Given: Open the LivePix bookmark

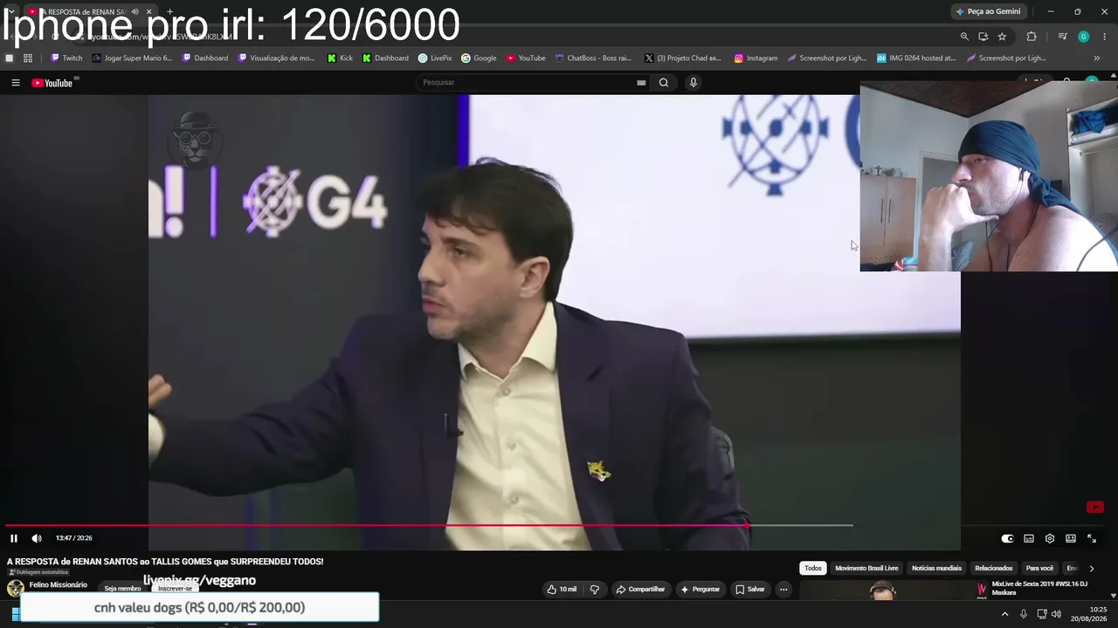Looking at the screenshot, I should (x=435, y=58).
